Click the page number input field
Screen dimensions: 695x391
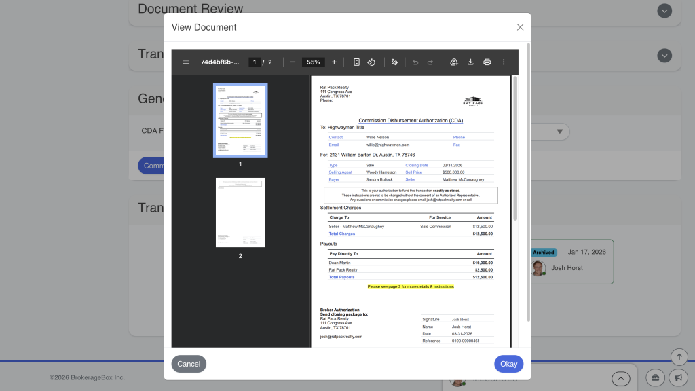point(254,62)
